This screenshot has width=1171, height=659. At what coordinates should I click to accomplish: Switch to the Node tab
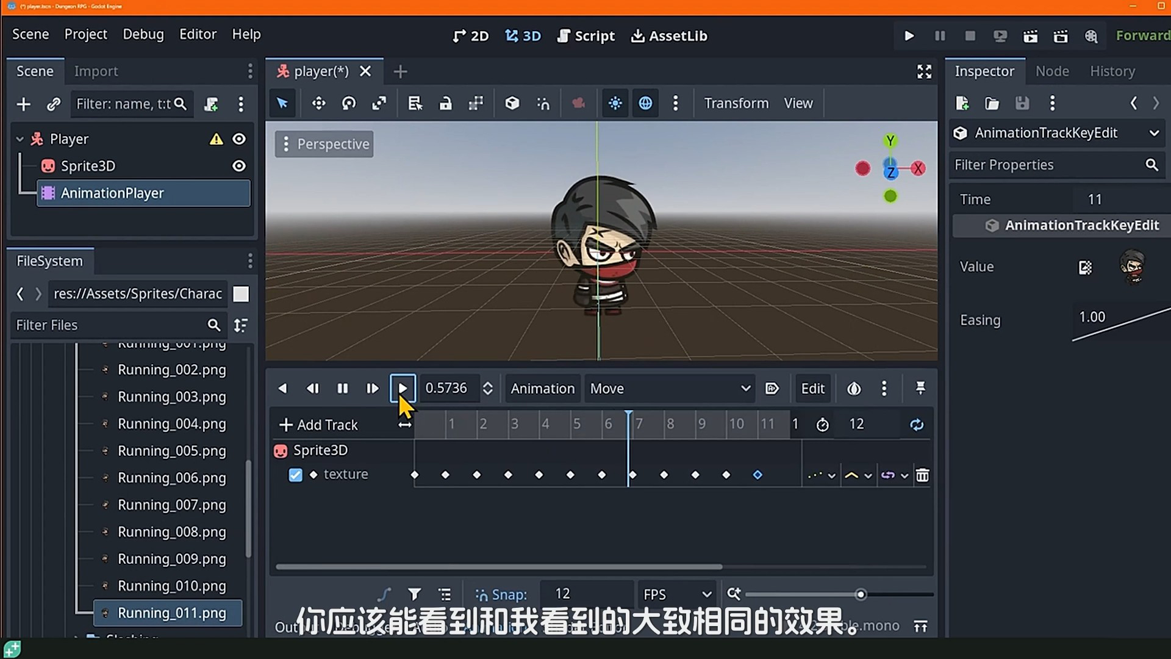click(1051, 71)
